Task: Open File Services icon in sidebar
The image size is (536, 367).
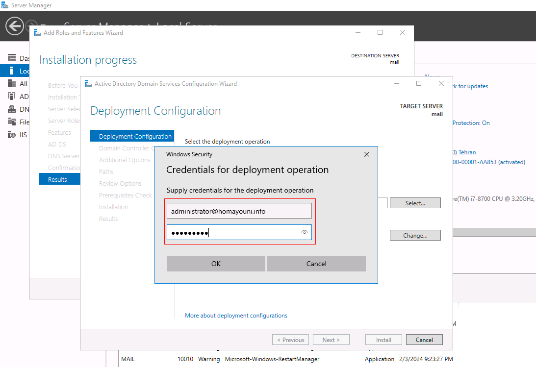Action: (12, 122)
